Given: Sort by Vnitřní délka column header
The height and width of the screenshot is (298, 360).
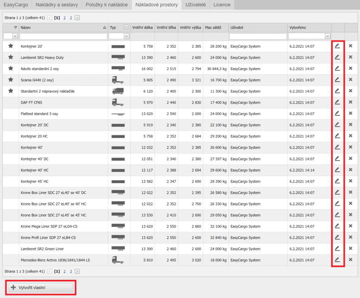Looking at the screenshot, I should click(142, 27).
